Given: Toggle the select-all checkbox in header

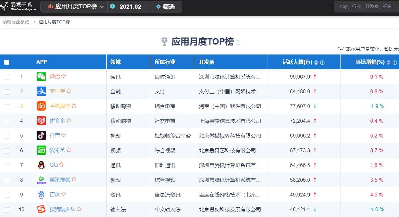Looking at the screenshot, I should pos(7,62).
